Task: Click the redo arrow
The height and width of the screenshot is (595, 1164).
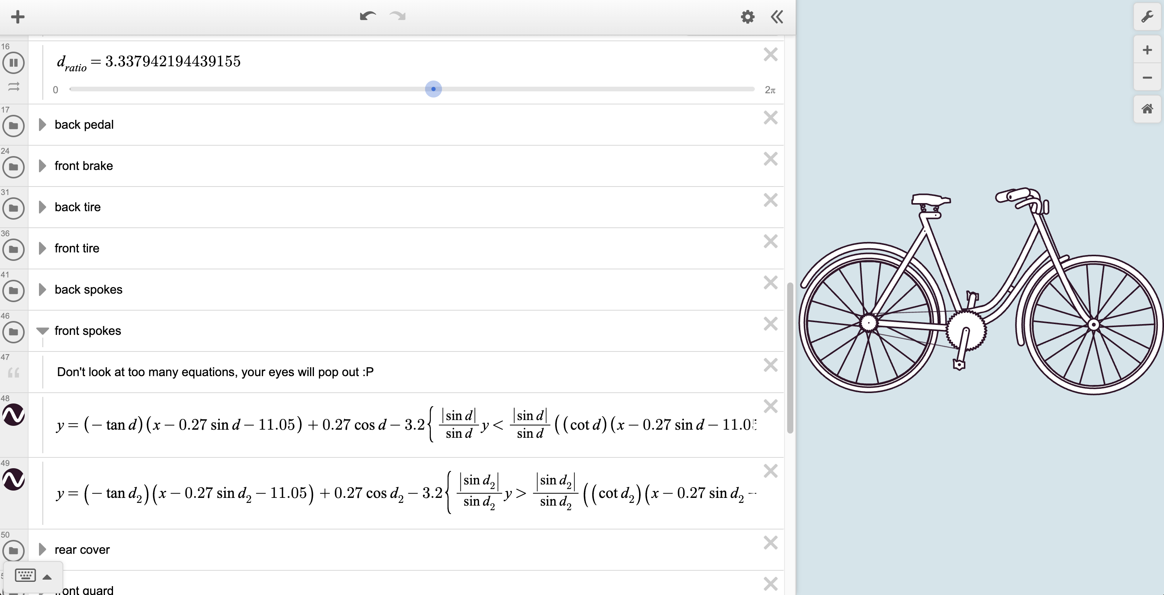Action: pyautogui.click(x=398, y=16)
